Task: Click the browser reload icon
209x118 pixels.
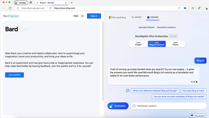Action: point(10,8)
